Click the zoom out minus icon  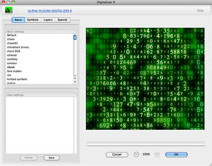[x=136, y=154]
